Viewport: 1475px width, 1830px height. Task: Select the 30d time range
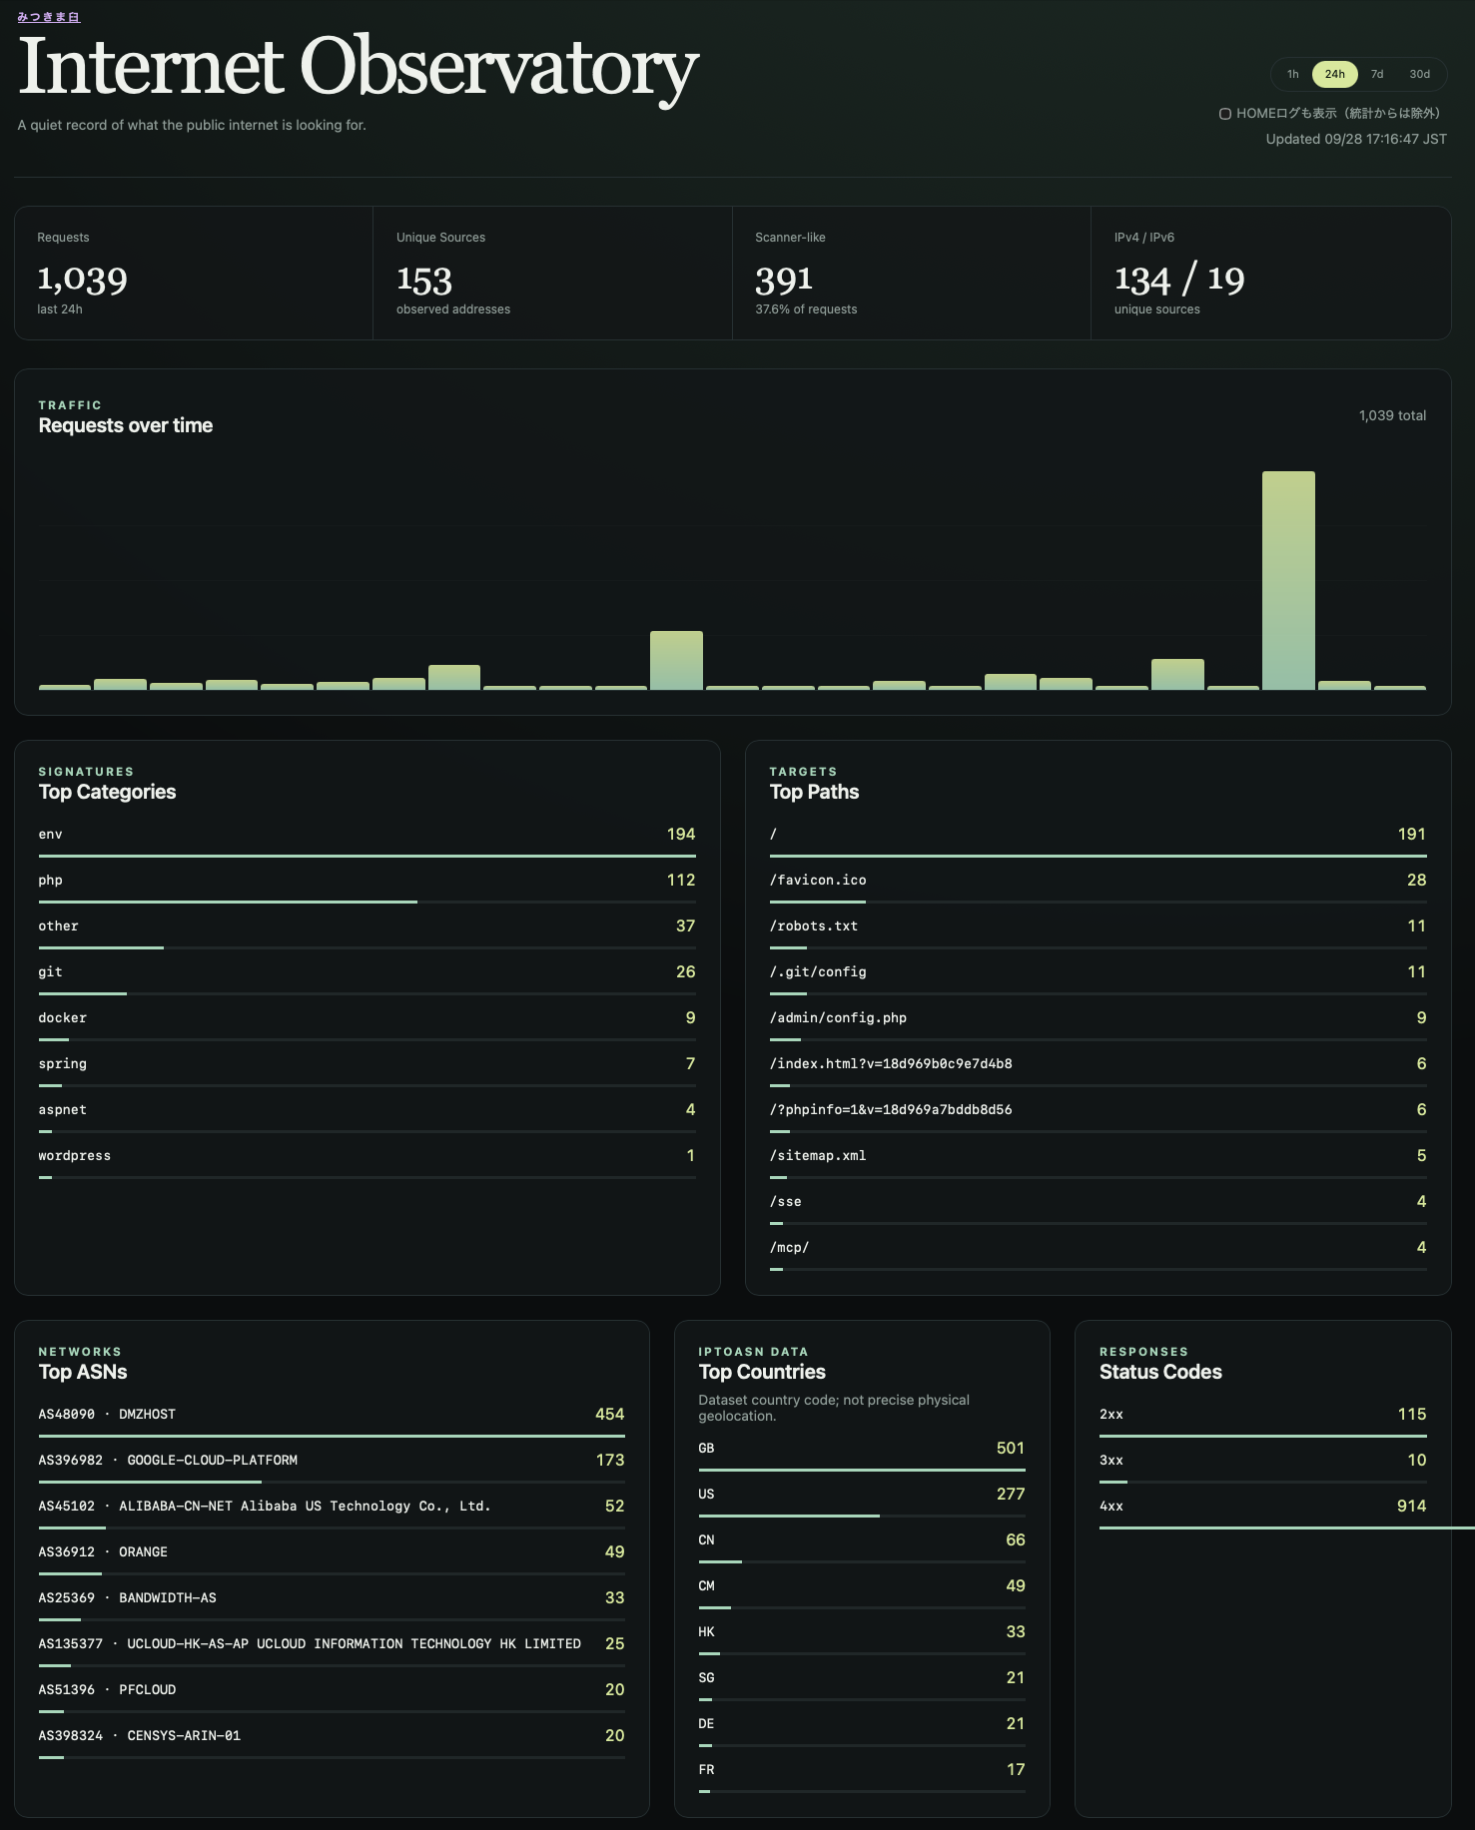click(1419, 74)
